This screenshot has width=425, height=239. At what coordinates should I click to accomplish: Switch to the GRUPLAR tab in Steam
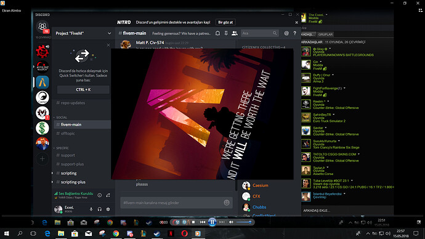tap(325, 34)
